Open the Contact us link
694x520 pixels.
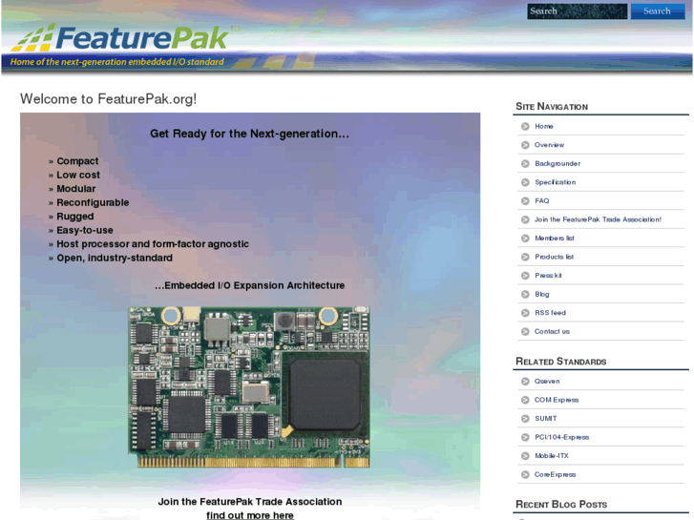553,331
